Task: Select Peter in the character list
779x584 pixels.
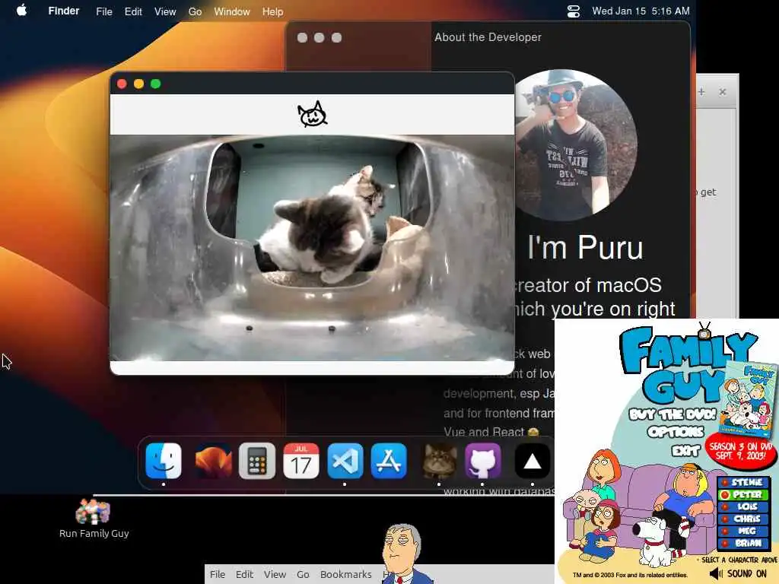Action: (743, 494)
